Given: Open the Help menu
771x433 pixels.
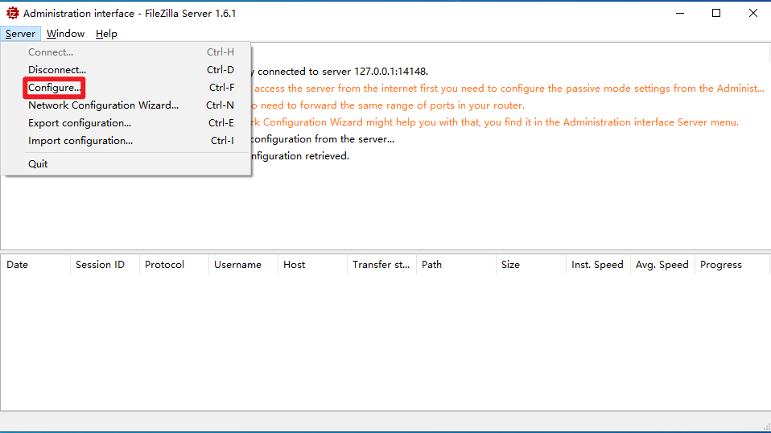Looking at the screenshot, I should pyautogui.click(x=106, y=34).
